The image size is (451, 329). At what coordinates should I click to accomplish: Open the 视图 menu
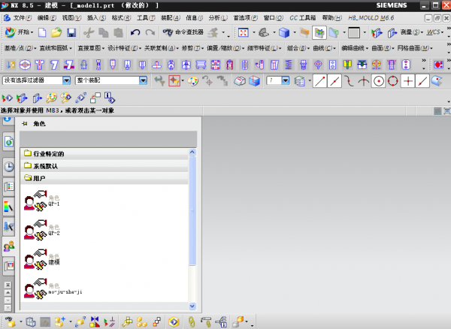tap(71, 18)
